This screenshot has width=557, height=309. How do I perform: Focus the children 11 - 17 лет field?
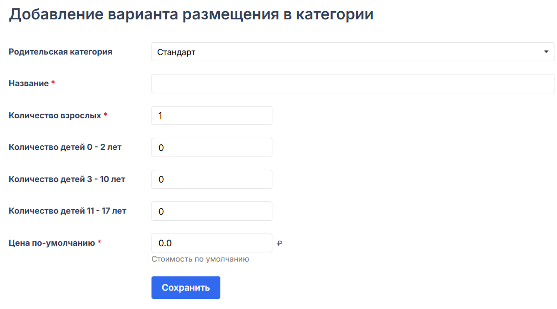[x=212, y=211]
